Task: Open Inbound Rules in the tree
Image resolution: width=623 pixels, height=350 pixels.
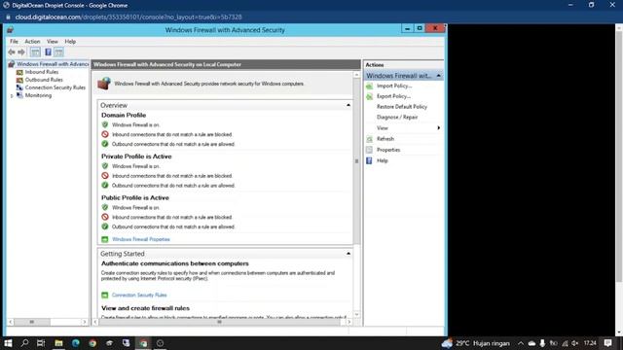Action: [41, 72]
